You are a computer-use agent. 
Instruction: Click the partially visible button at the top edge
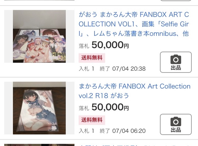(176, 0)
